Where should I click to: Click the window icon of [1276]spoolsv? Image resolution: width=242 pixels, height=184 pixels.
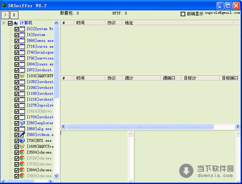point(22,105)
